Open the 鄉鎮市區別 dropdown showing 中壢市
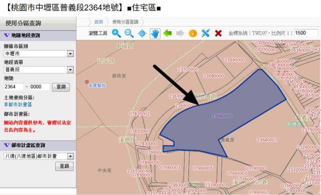The height and width of the screenshot is (195, 321). [39, 54]
